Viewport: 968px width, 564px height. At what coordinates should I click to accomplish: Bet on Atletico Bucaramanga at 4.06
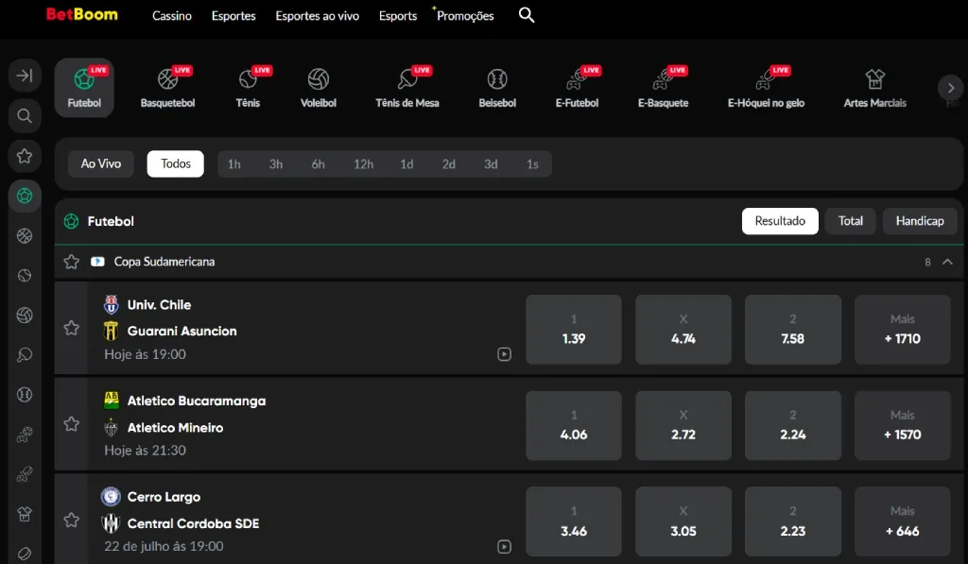click(x=574, y=426)
